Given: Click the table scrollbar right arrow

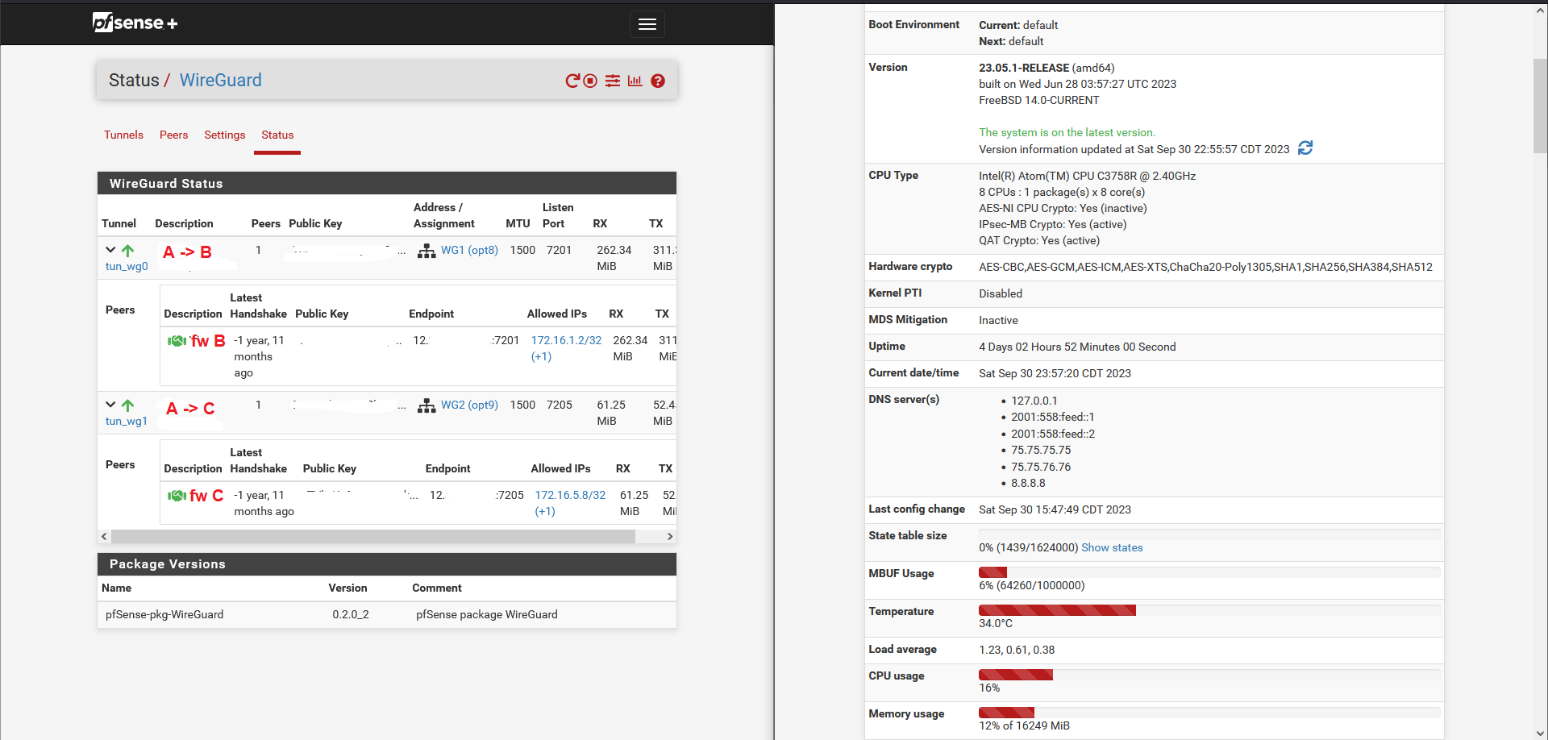Looking at the screenshot, I should 670,536.
